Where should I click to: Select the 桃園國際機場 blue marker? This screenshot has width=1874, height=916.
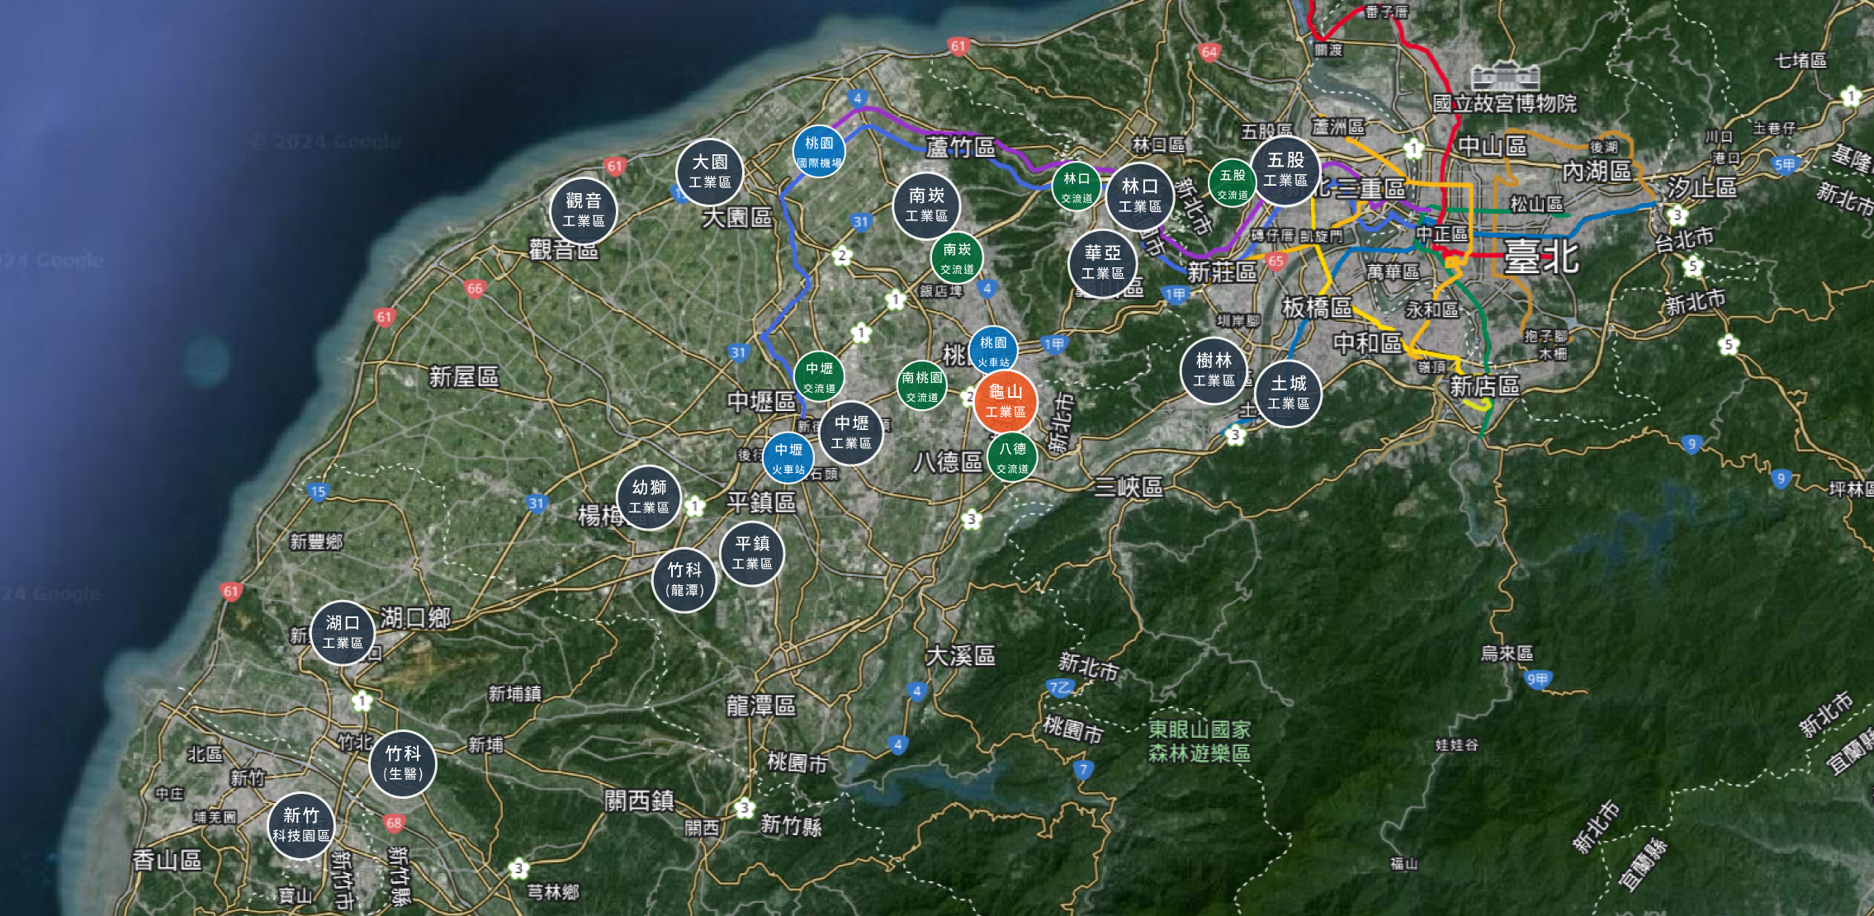point(819,153)
